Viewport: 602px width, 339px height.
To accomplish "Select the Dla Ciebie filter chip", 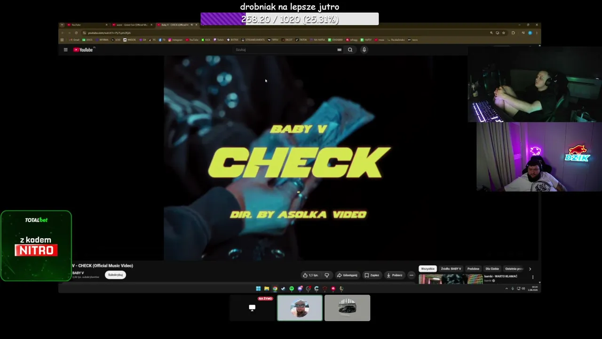I will coord(492,269).
